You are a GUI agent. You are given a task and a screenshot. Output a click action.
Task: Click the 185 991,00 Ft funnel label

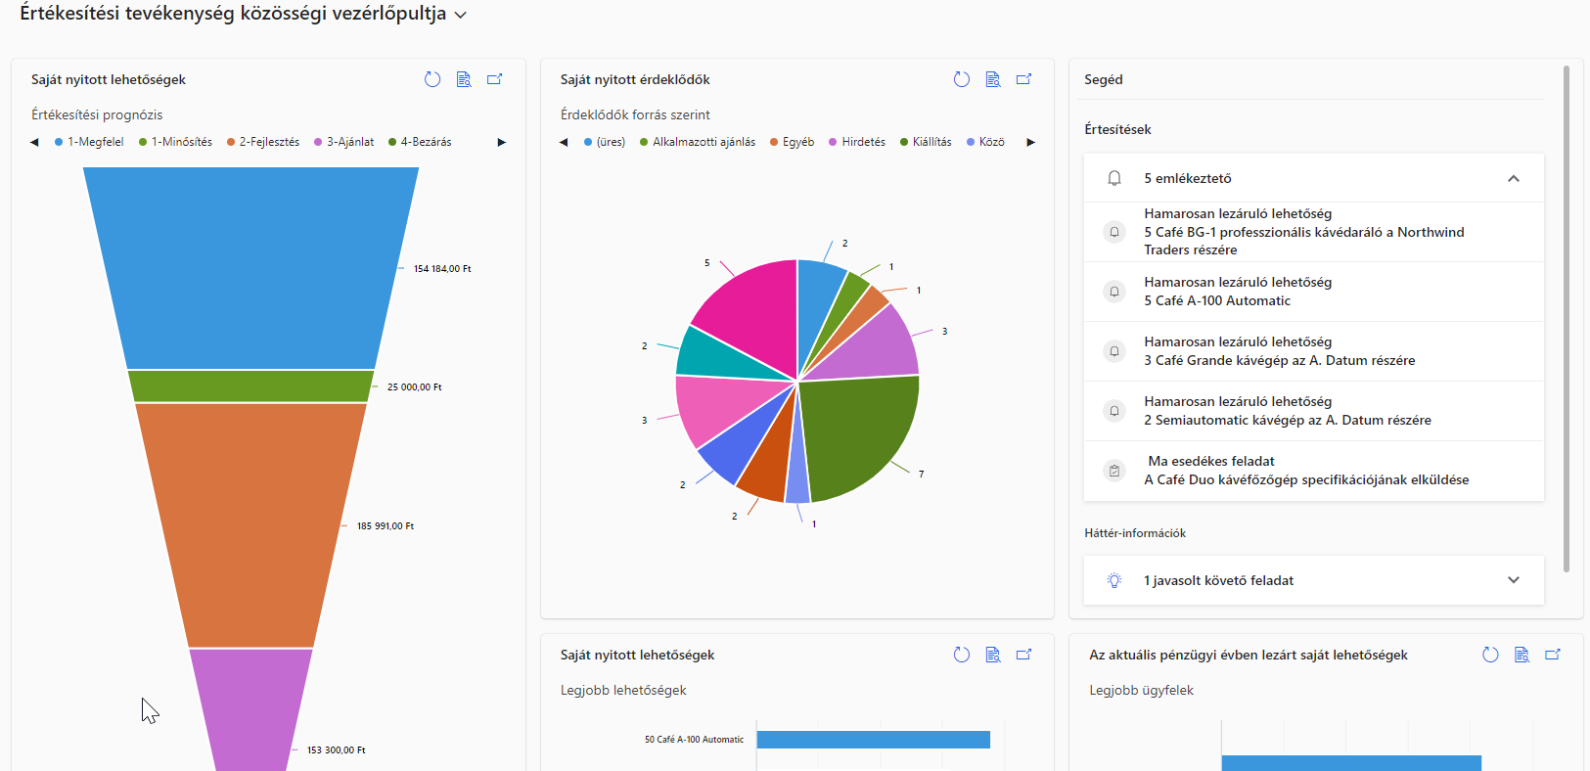click(386, 526)
